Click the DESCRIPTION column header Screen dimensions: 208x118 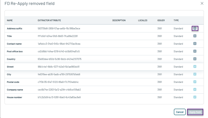pyautogui.click(x=119, y=20)
